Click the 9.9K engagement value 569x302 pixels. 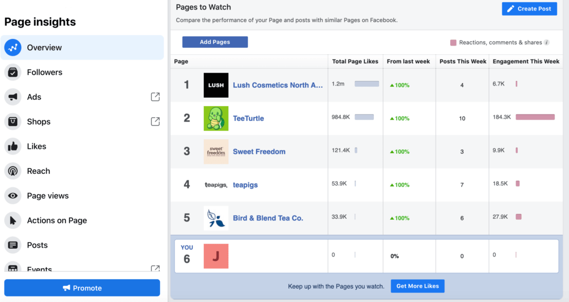click(x=498, y=150)
